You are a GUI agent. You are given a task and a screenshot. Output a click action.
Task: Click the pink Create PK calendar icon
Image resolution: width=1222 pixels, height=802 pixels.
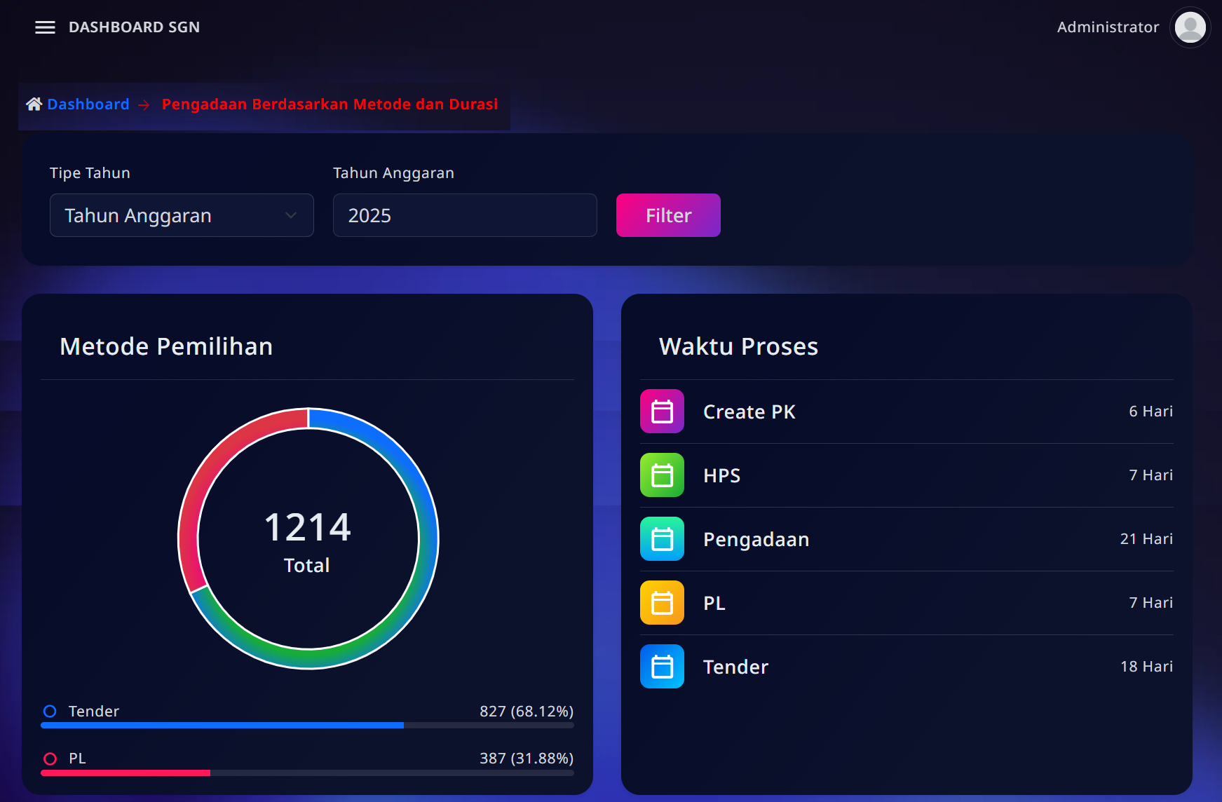click(662, 412)
